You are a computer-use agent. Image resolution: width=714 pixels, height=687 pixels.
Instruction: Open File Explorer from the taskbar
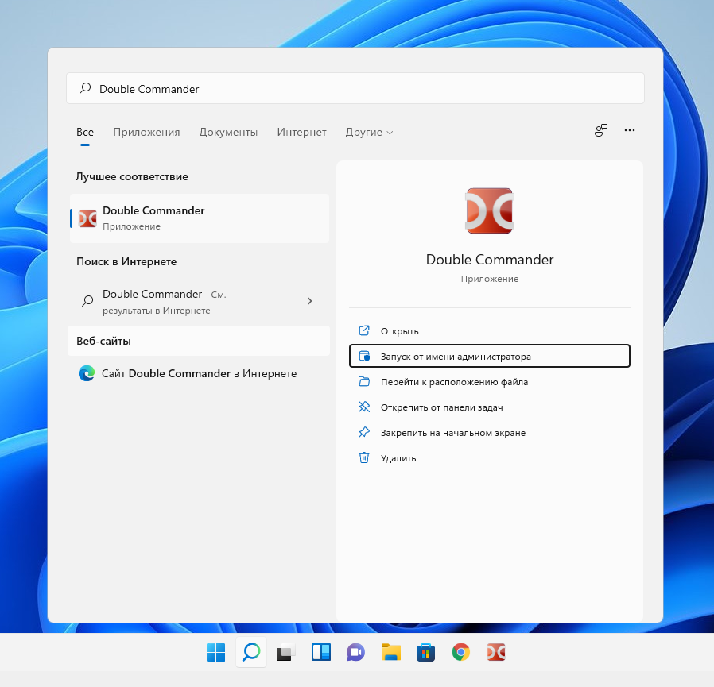click(390, 653)
